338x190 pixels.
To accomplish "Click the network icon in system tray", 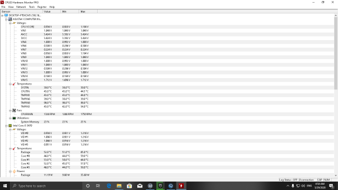I will coord(298,186).
